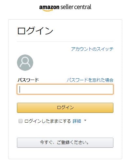This screenshot has height=167, width=132.
Task: Click the blinking cursor in the password box
Action: coord(20,89)
